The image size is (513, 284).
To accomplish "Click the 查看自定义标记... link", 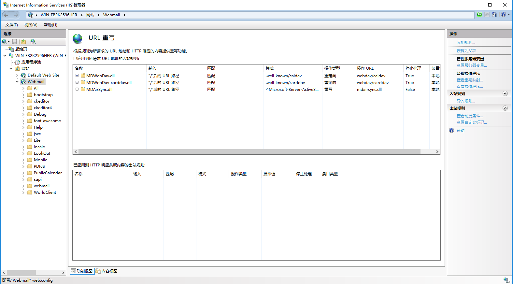I will click(x=472, y=122).
